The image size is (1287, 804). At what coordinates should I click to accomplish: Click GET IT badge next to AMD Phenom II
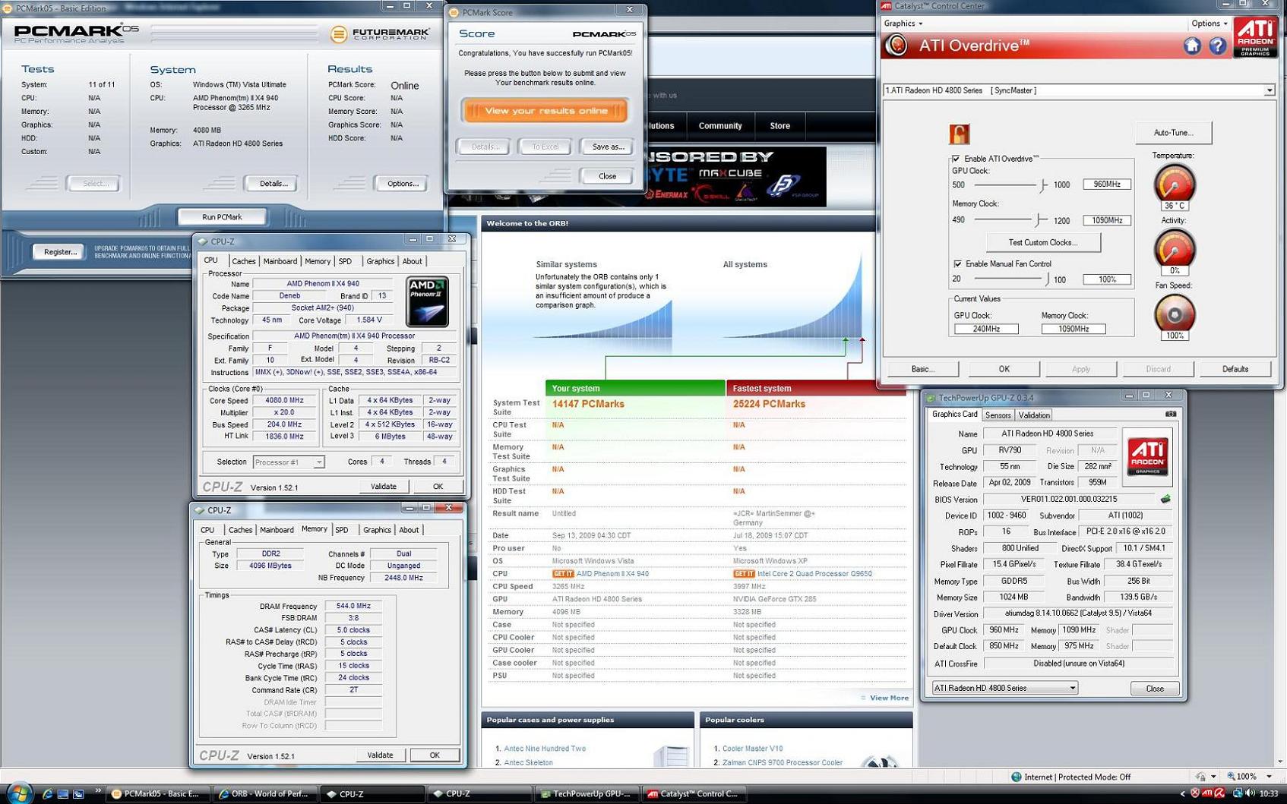click(x=563, y=574)
